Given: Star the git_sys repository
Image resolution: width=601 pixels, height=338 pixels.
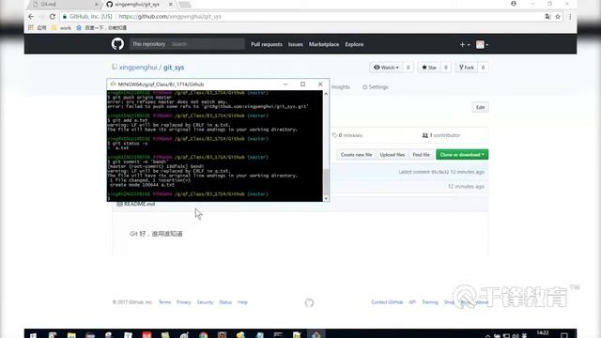Looking at the screenshot, I should (x=429, y=67).
